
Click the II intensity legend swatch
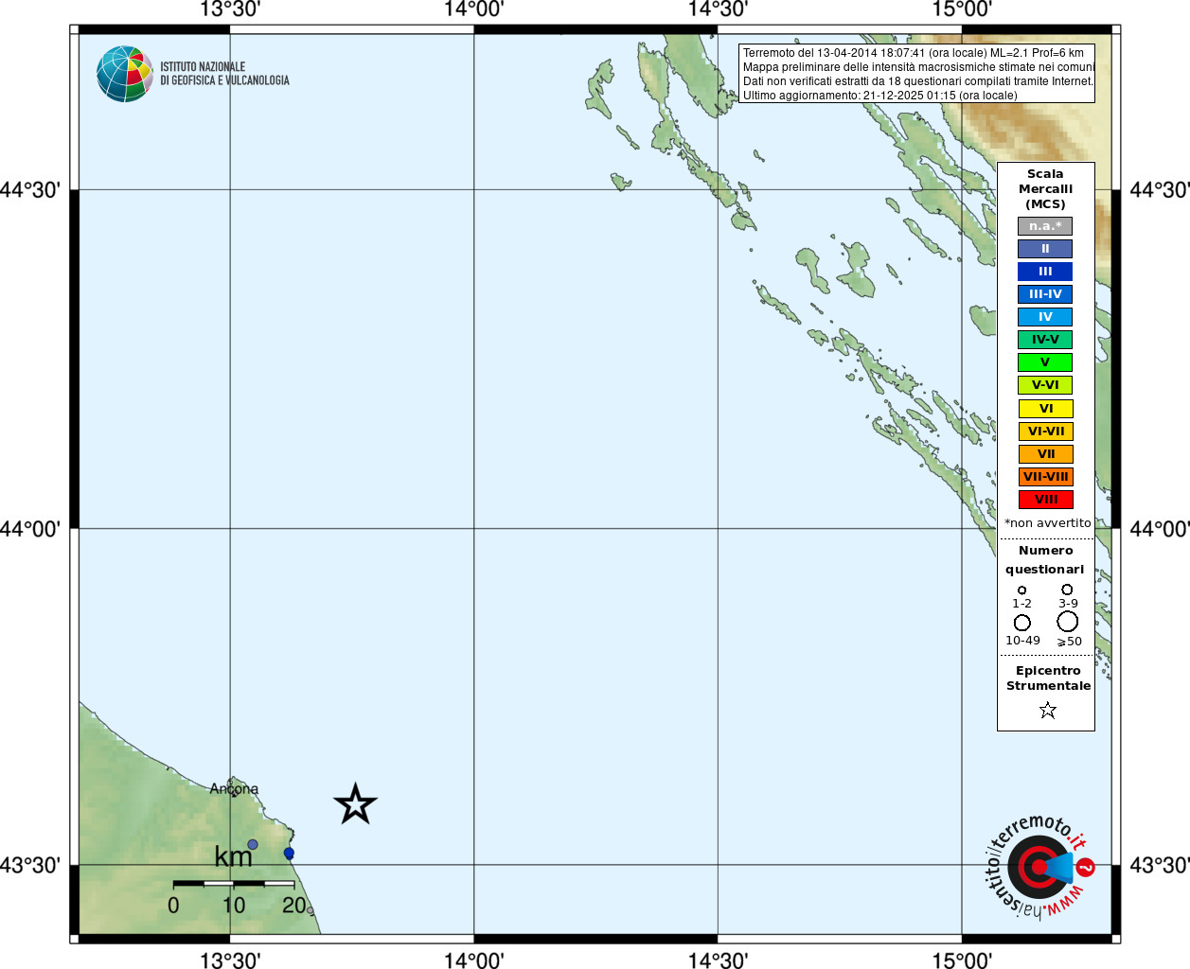click(x=1045, y=249)
